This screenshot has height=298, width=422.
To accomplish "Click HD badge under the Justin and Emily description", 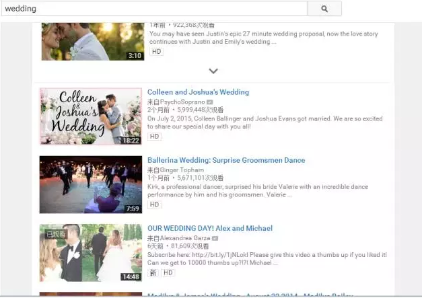I will [x=156, y=52].
